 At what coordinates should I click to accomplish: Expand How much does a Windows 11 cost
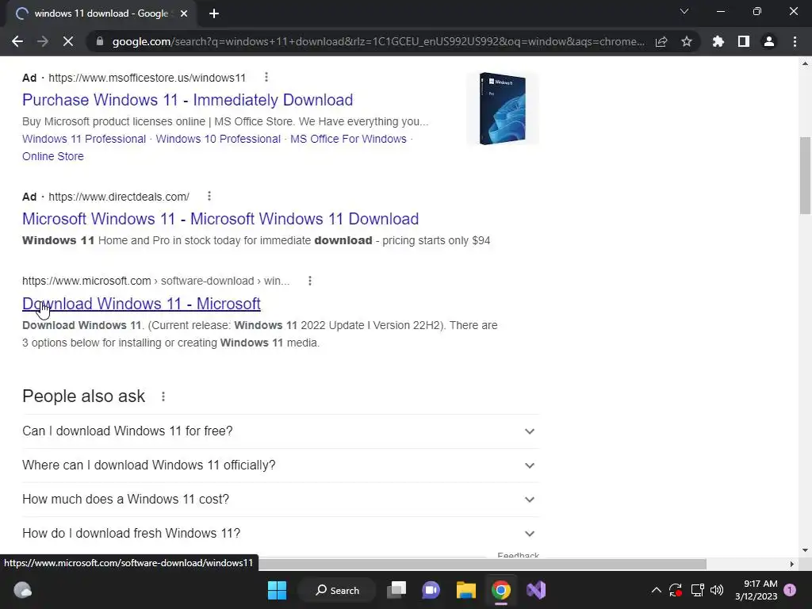tap(282, 500)
